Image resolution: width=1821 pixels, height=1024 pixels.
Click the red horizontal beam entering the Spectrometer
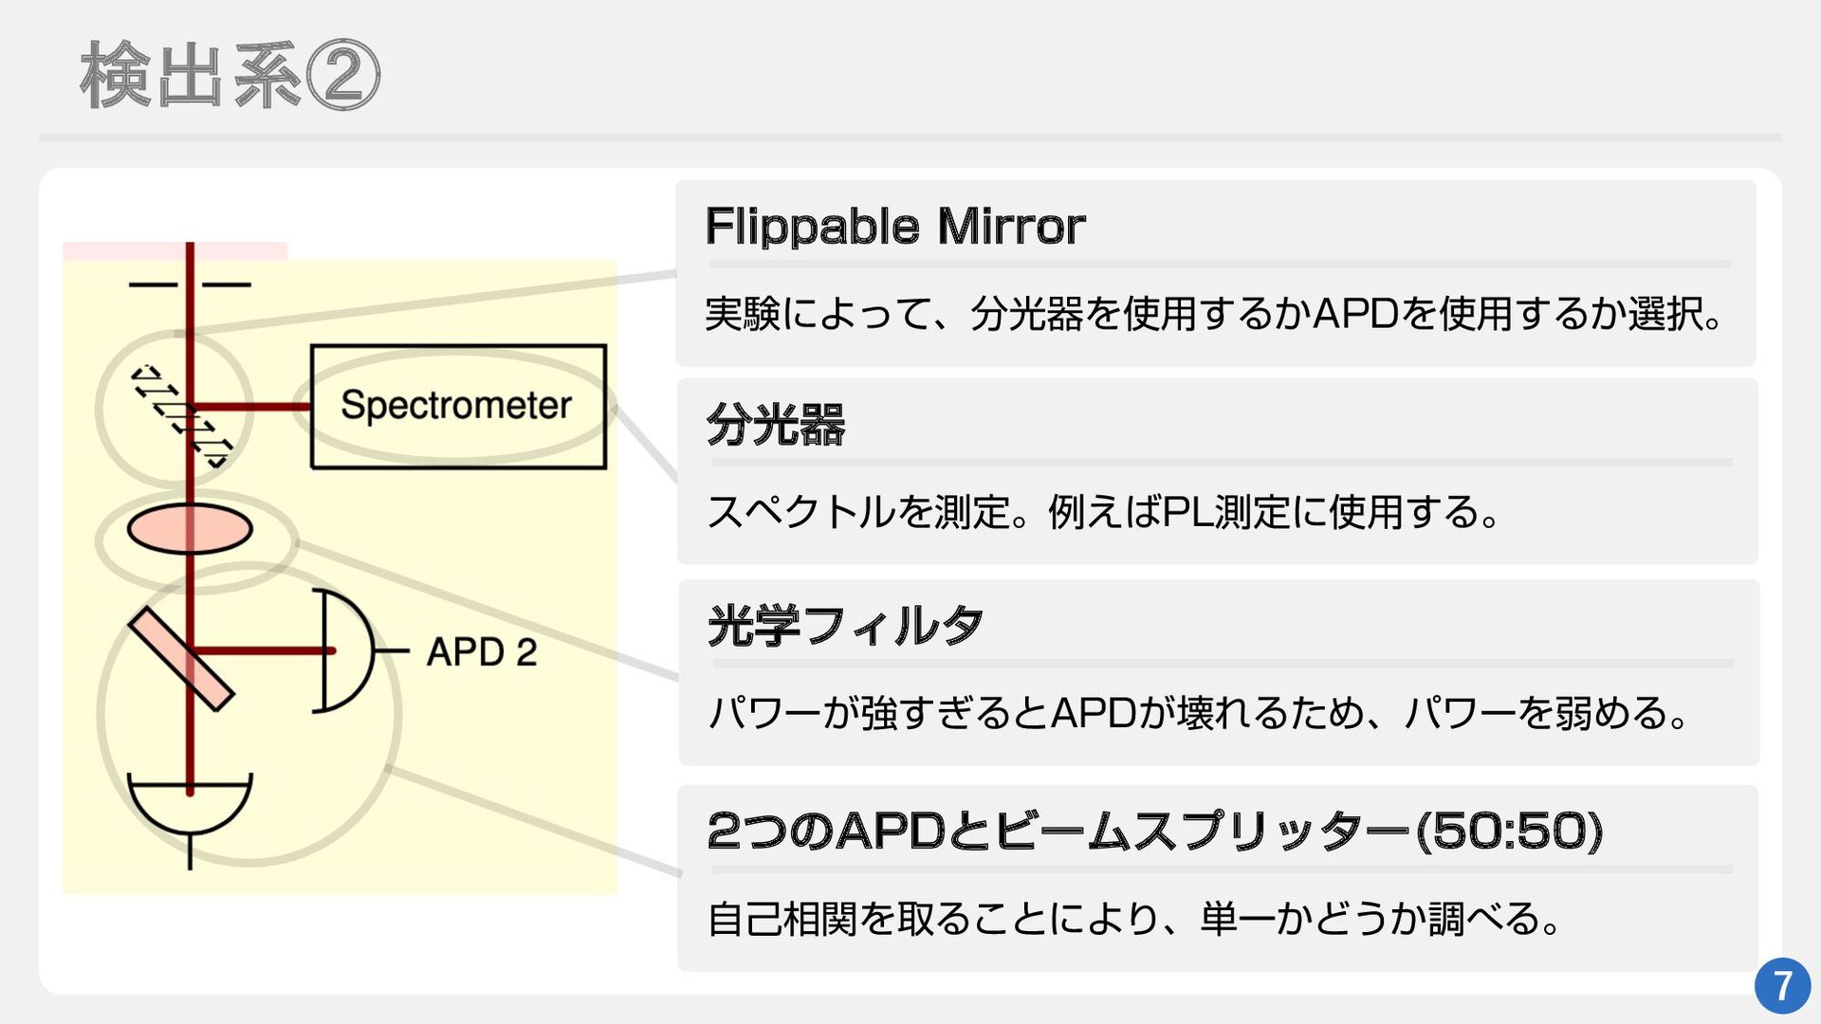click(254, 407)
